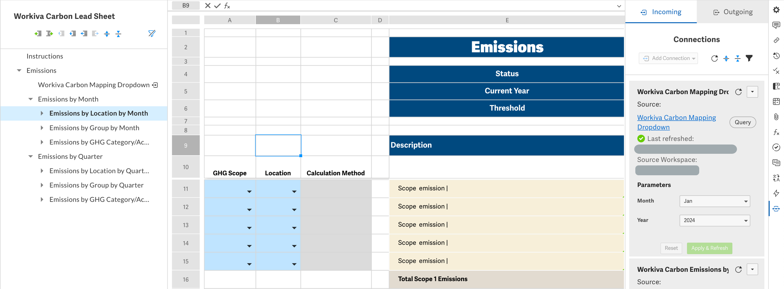This screenshot has width=784, height=289.
Task: Cancel formula entry with X icon
Action: pos(208,6)
